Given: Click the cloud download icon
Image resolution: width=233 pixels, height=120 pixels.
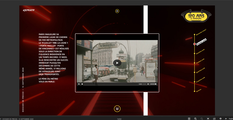Looking at the screenshot, I should (x=220, y=119).
